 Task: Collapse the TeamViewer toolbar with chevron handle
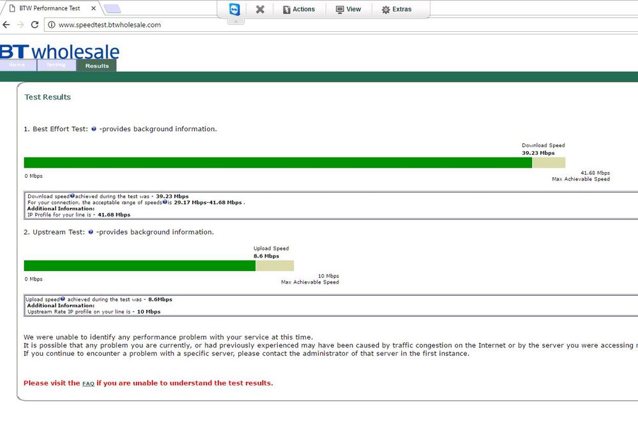click(x=236, y=22)
